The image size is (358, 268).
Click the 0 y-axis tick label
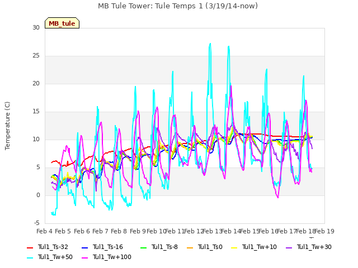point(38,195)
